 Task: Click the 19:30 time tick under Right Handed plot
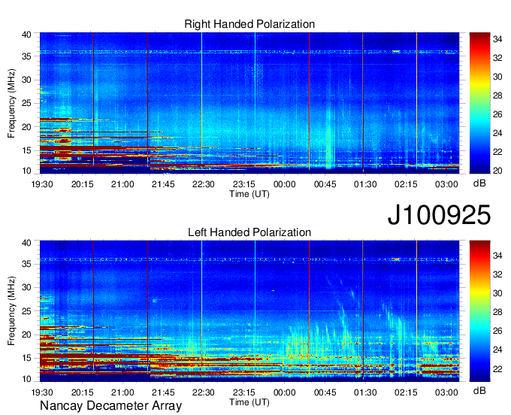click(x=42, y=184)
